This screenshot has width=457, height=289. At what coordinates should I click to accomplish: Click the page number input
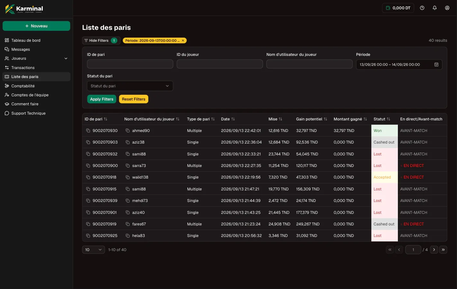[413, 250]
